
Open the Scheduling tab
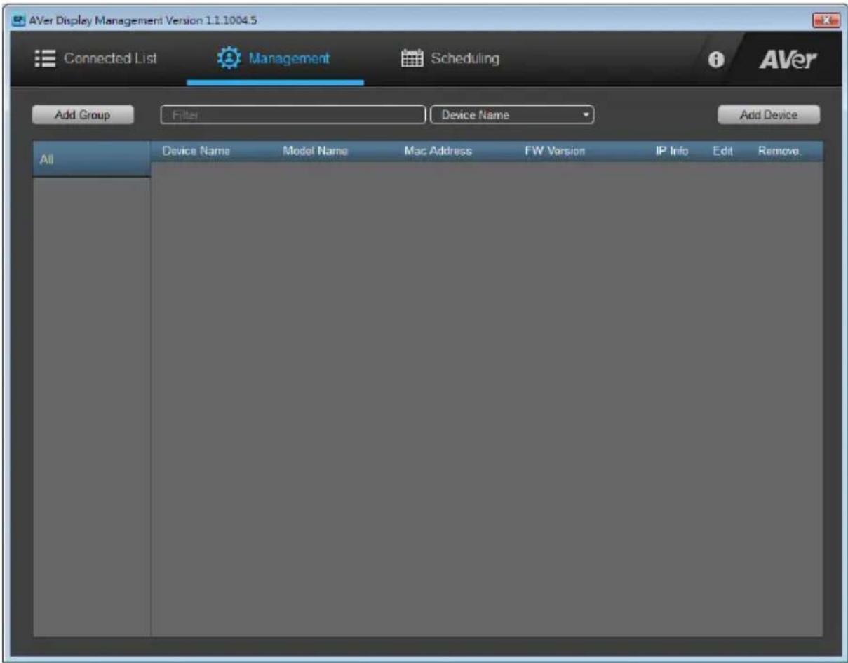coord(450,58)
